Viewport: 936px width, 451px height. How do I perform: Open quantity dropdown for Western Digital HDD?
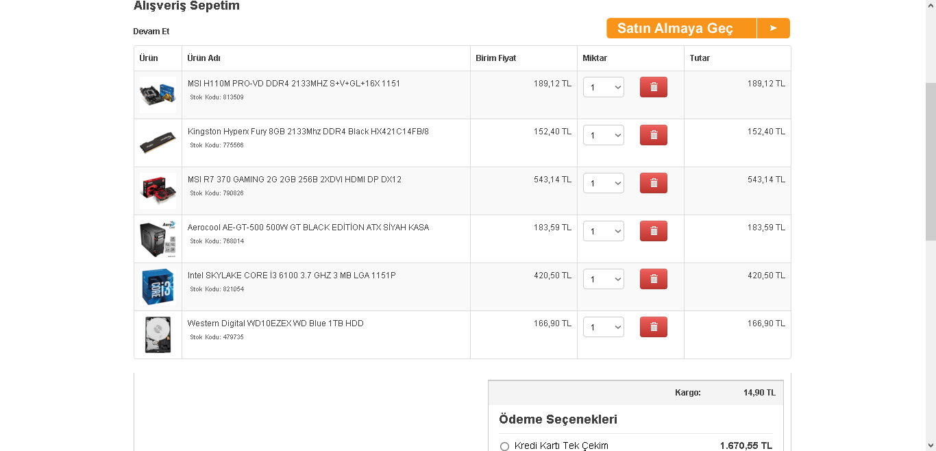tap(604, 327)
